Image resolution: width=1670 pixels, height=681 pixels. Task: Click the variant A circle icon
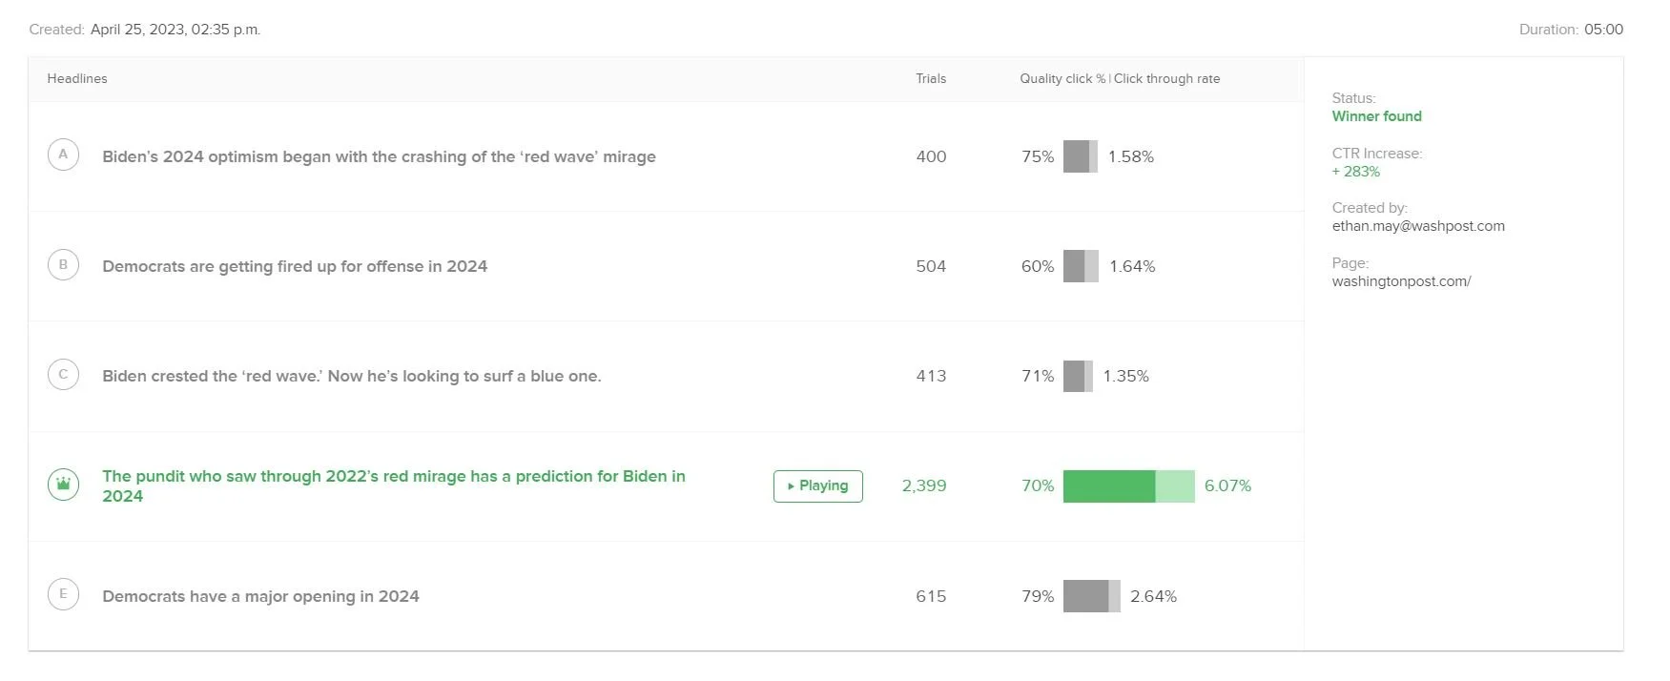point(63,155)
